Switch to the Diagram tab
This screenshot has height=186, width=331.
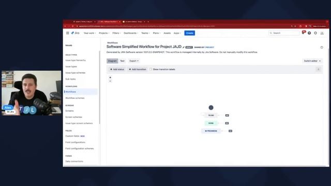(x=112, y=61)
